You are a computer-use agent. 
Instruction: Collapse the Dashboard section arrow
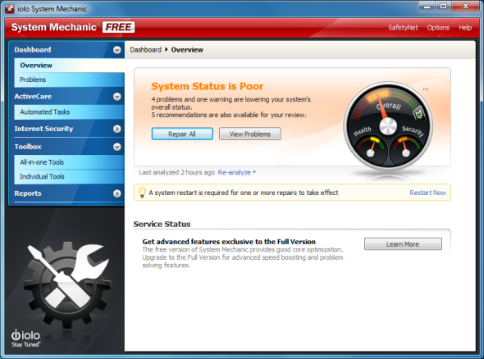click(116, 50)
